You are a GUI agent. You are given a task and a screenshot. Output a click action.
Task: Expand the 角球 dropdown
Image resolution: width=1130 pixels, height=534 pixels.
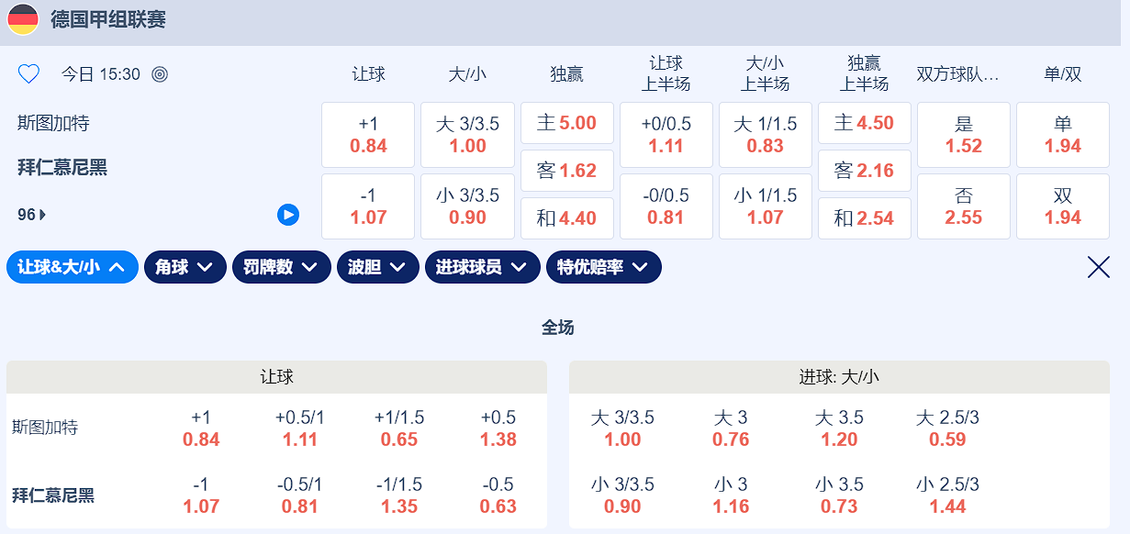[185, 267]
